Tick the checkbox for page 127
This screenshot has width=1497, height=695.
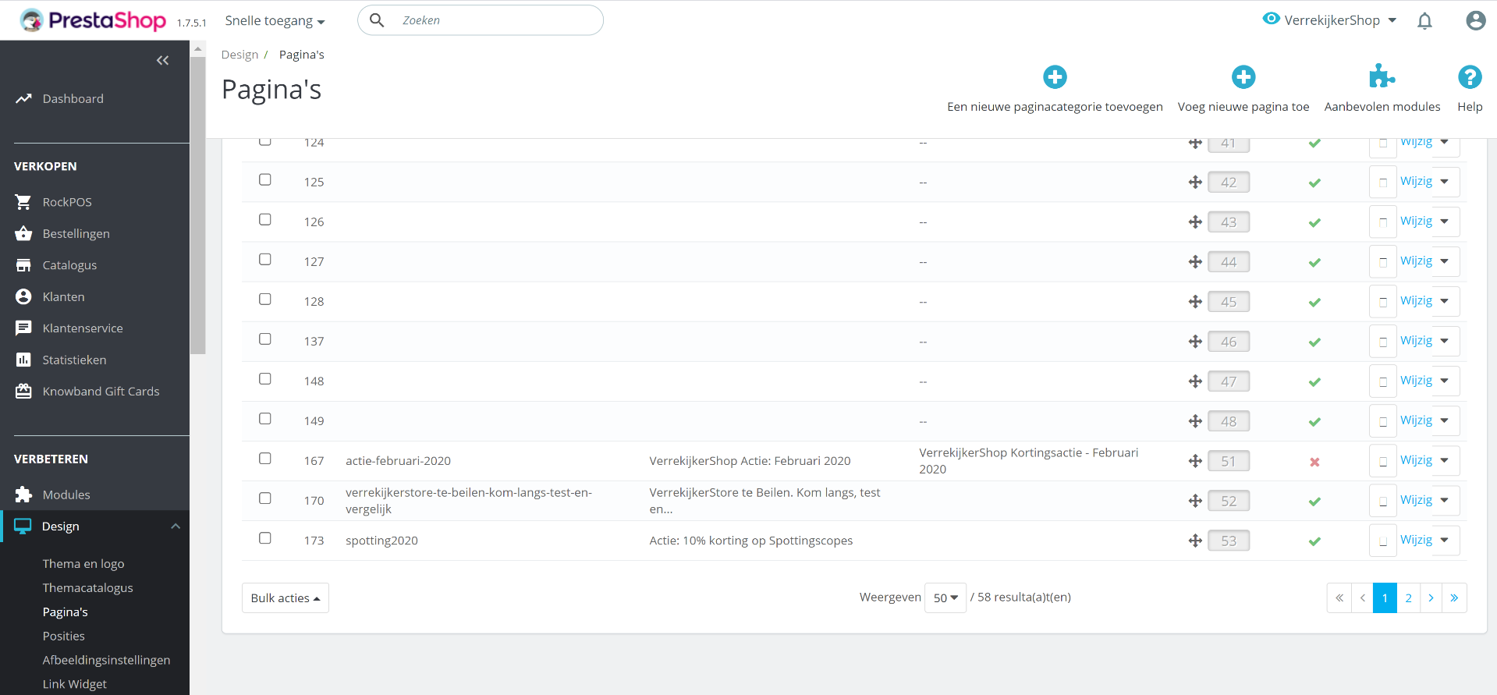click(265, 259)
